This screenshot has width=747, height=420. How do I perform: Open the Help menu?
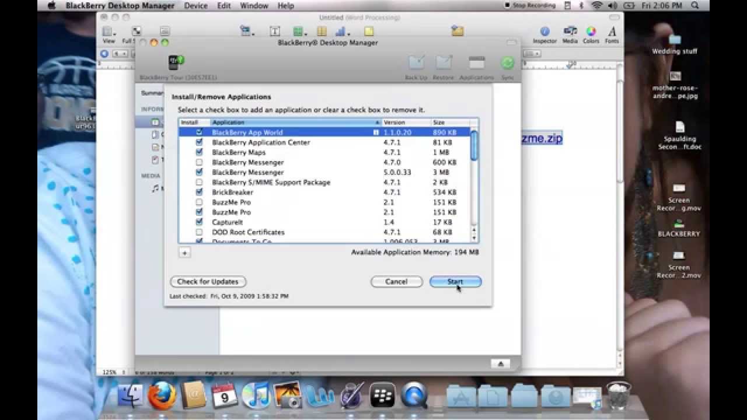click(286, 5)
